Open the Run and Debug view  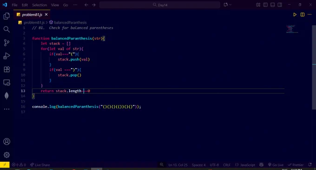click(7, 56)
